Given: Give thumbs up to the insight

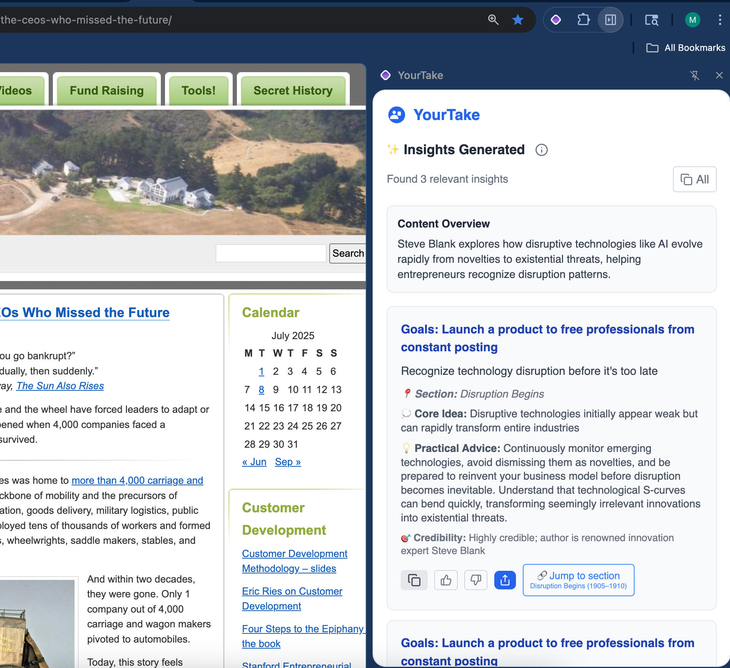Looking at the screenshot, I should pyautogui.click(x=446, y=580).
